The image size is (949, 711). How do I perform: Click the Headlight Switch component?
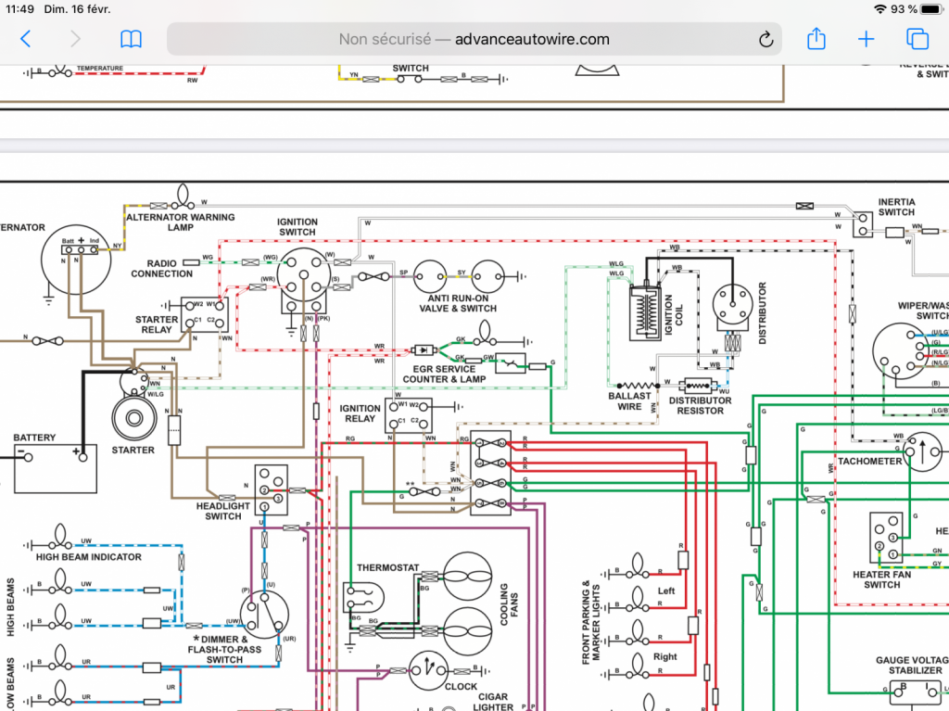[x=272, y=490]
